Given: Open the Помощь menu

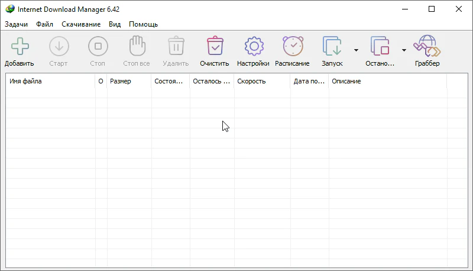Looking at the screenshot, I should 143,24.
